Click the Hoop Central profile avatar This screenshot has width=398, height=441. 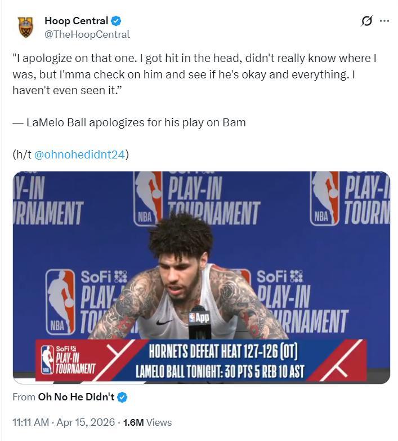[25, 27]
